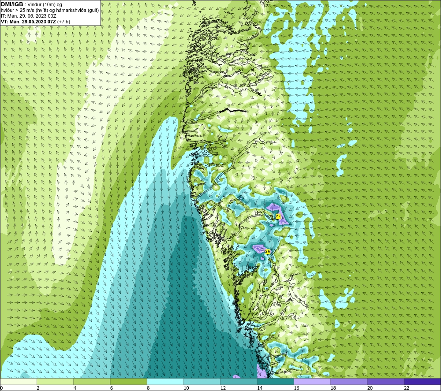Click the valid time 'VT: Mán. 29.05.2023 07Z'
This screenshot has width=441, height=391.
tap(28, 22)
